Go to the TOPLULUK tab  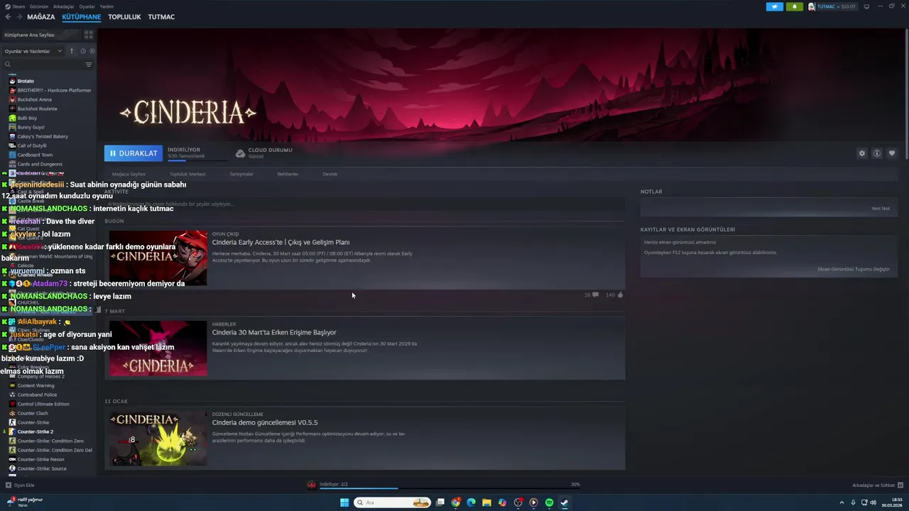[124, 16]
